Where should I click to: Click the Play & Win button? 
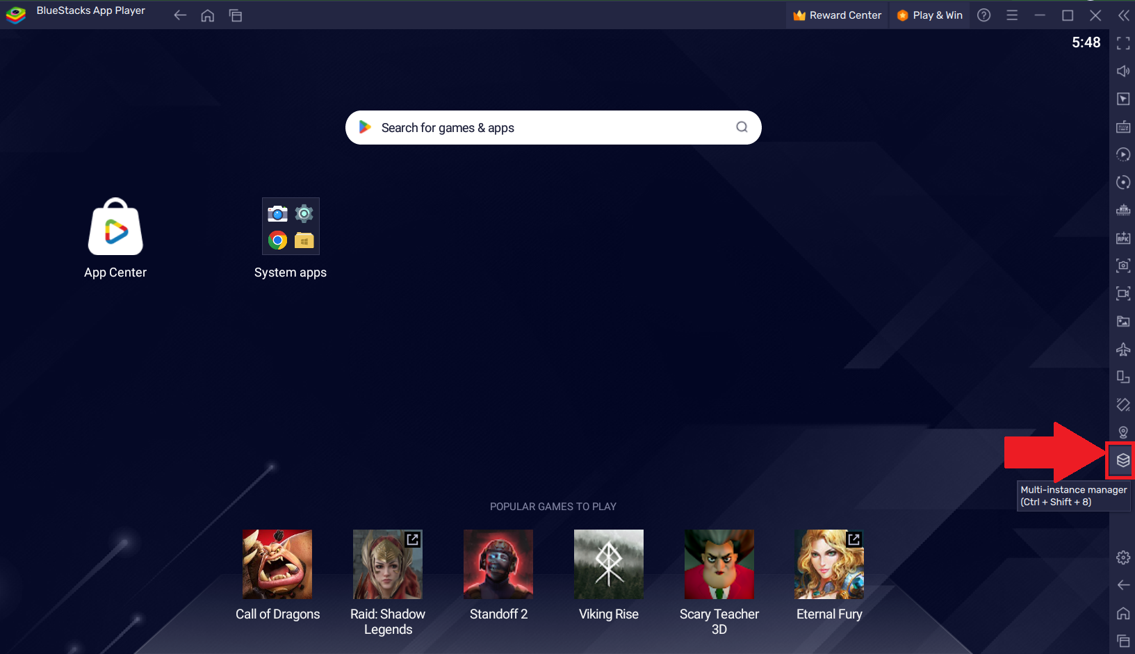(x=929, y=15)
